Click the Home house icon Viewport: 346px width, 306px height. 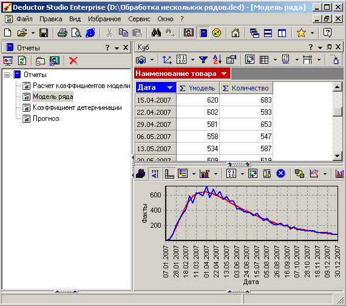click(x=236, y=33)
